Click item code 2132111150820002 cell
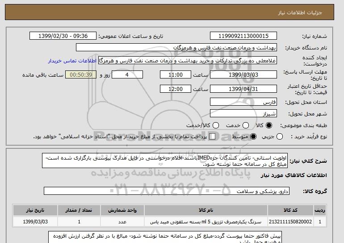The width and height of the screenshot is (344, 243). [290, 222]
